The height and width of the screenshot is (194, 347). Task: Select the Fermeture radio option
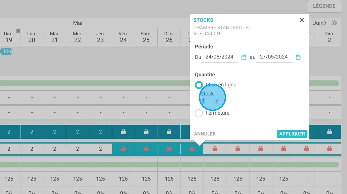pos(199,113)
